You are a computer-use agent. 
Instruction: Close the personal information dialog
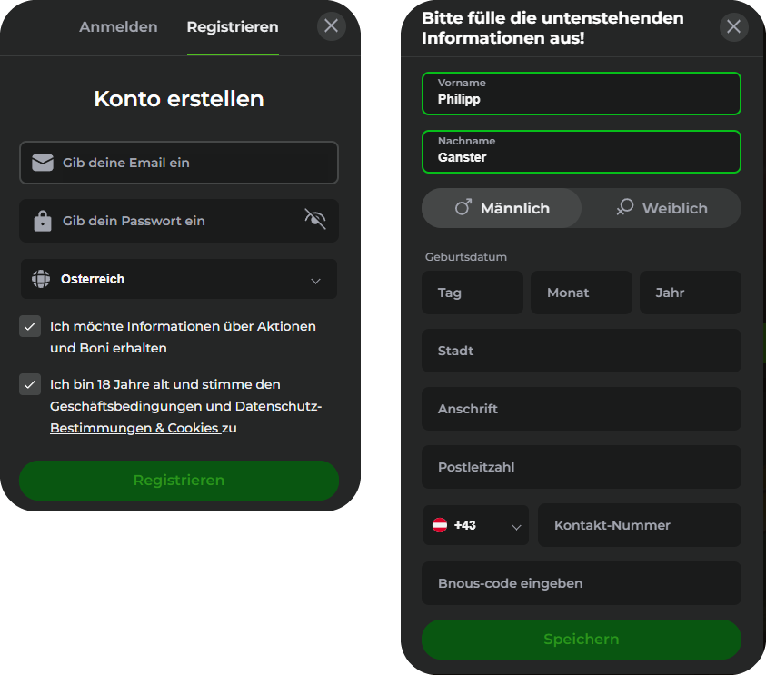pyautogui.click(x=733, y=26)
